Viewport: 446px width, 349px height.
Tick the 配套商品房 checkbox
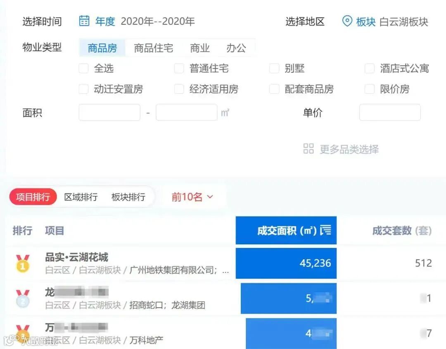[274, 89]
